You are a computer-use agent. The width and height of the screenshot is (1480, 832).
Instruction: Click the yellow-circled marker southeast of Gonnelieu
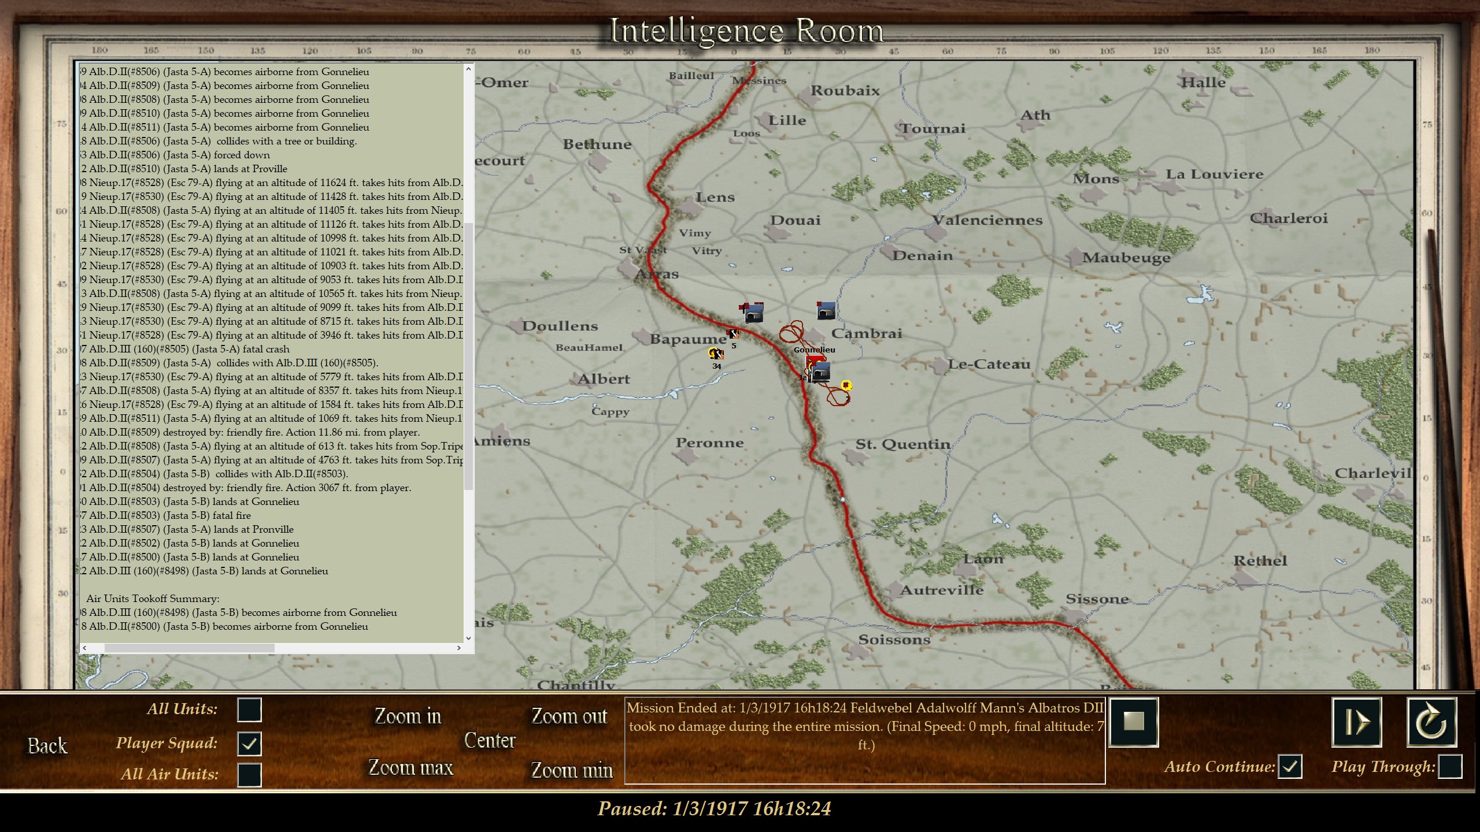[846, 385]
